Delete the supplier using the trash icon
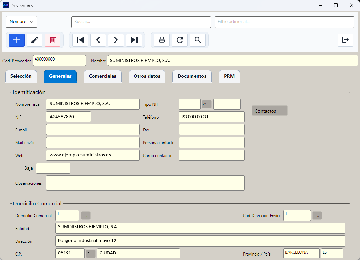360x260 pixels. click(53, 40)
